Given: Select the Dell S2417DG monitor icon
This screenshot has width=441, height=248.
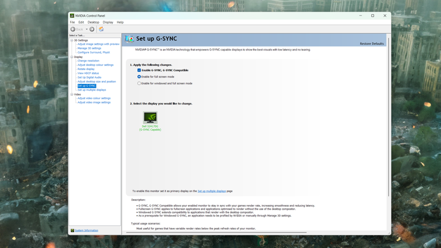Looking at the screenshot, I should (150, 118).
